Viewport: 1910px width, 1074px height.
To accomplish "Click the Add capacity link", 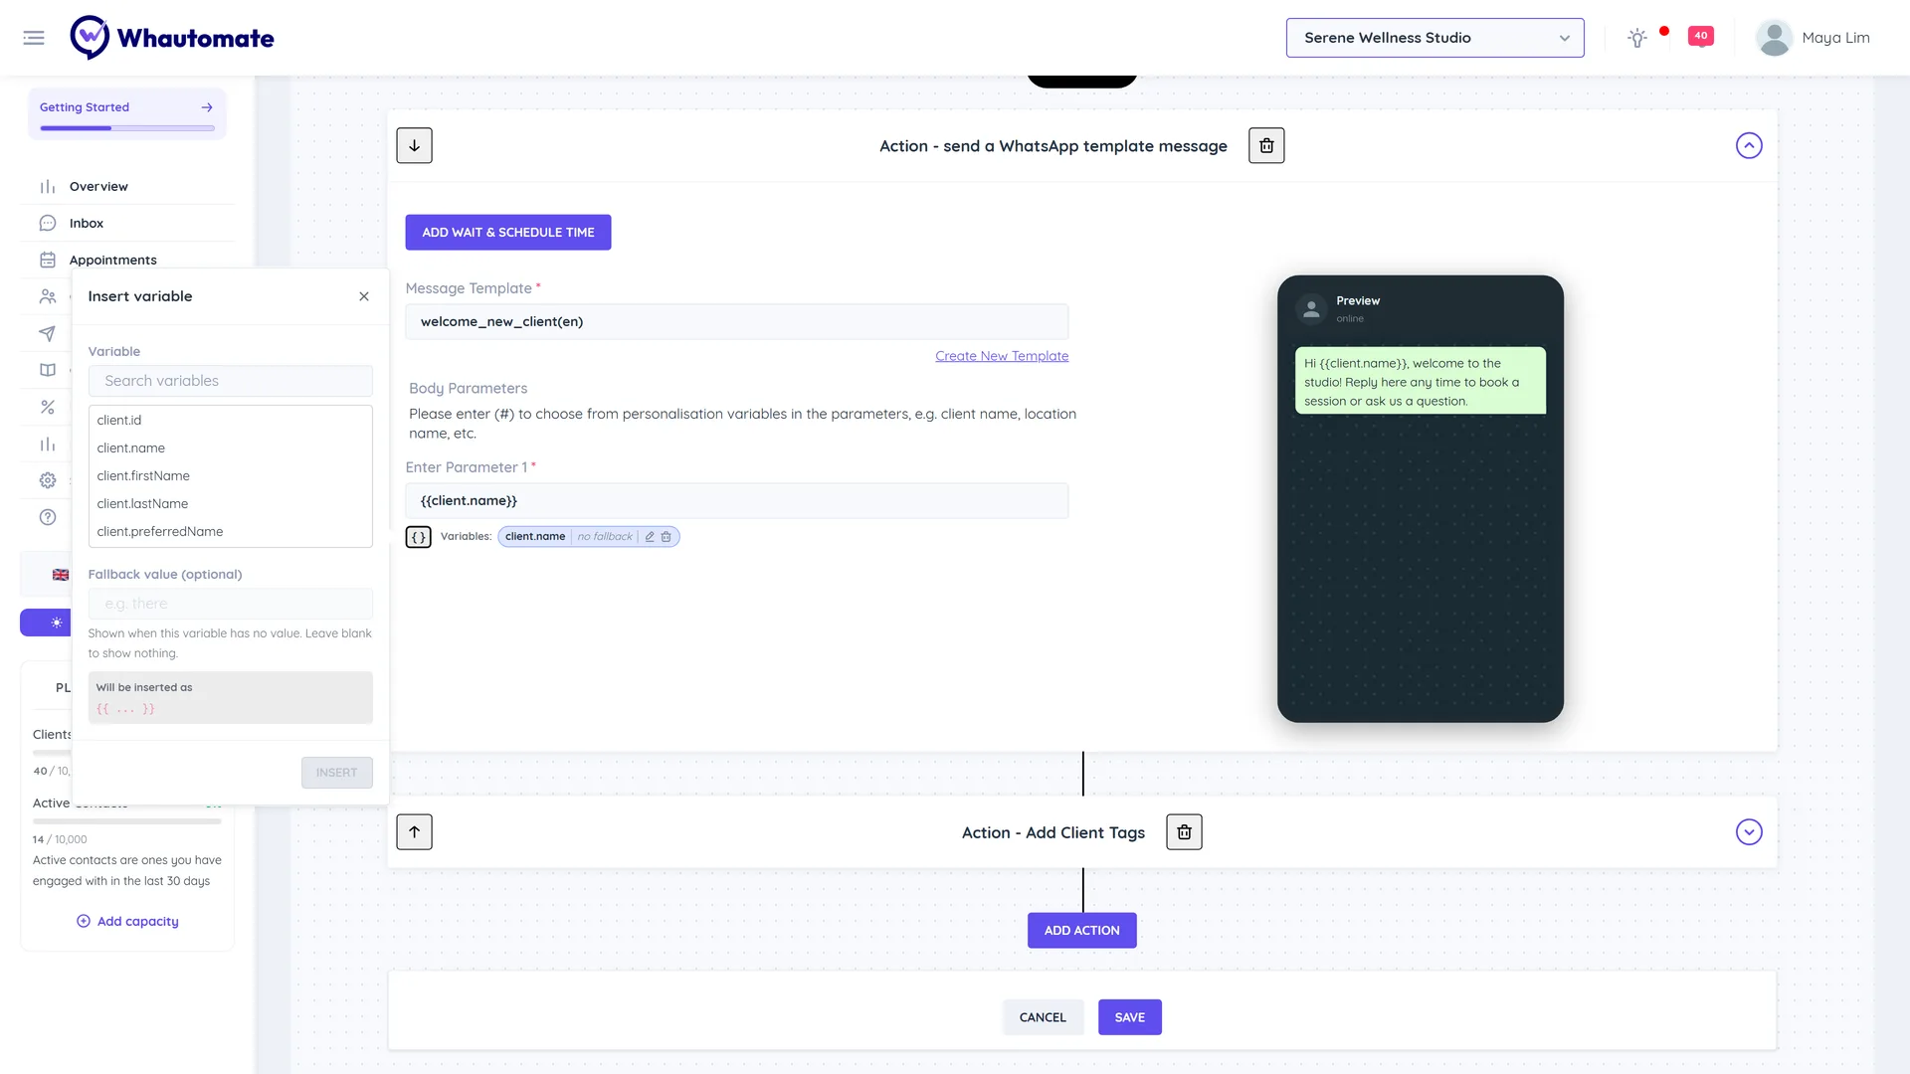I will tap(128, 922).
